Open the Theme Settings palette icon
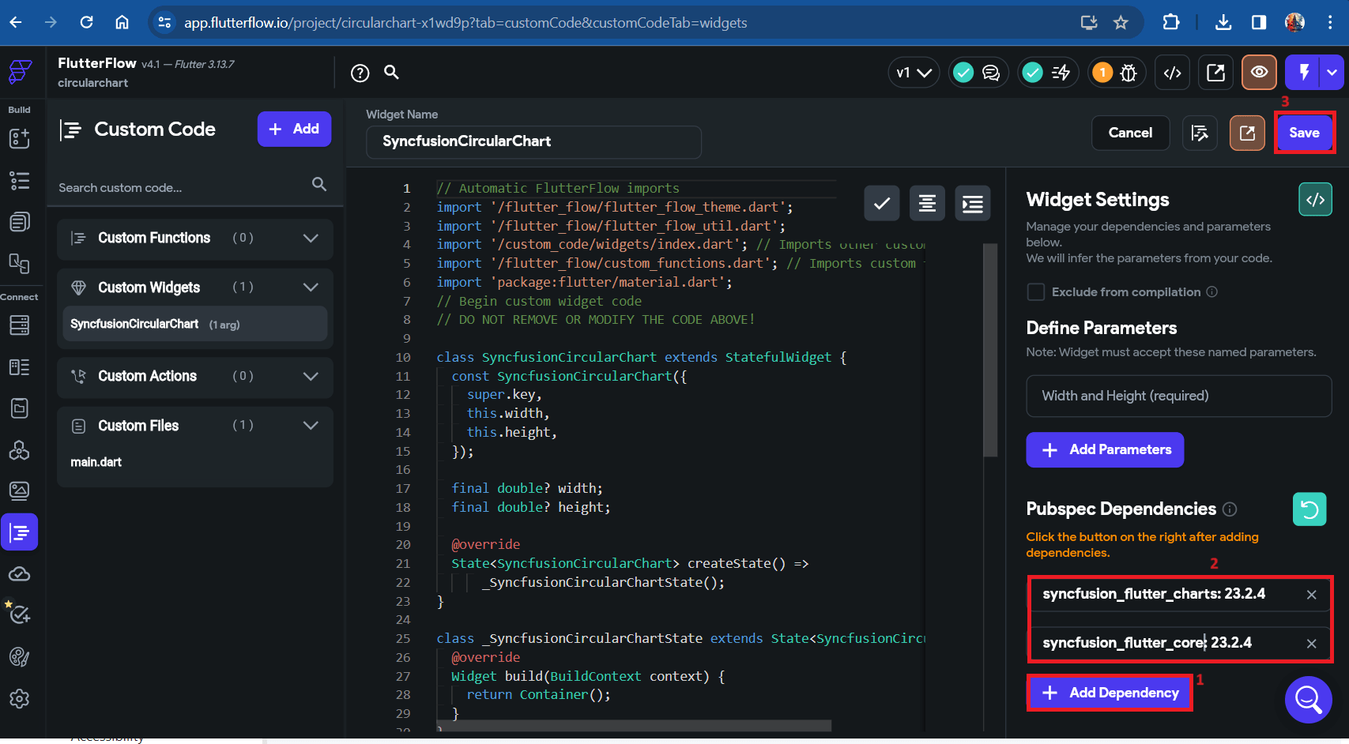Viewport: 1349px width, 744px height. coord(20,657)
